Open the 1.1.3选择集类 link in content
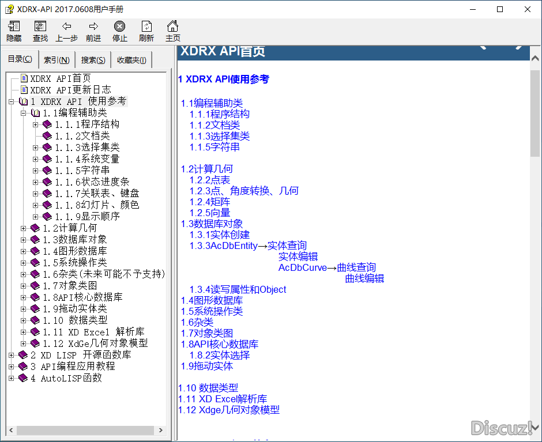This screenshot has width=542, height=442. [220, 136]
